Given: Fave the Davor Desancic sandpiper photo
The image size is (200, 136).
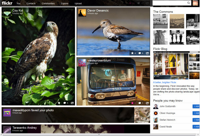Looking at the screenshot, I should tap(133, 53).
